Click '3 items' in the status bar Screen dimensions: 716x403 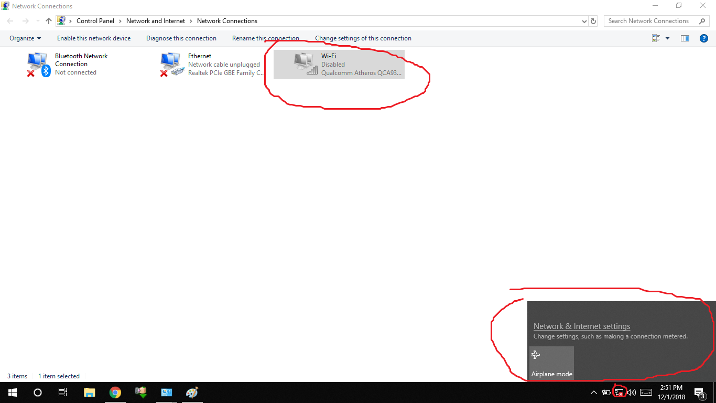[x=17, y=376]
